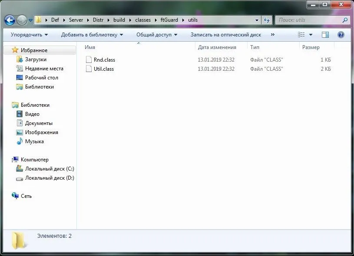354x256 pixels.
Task: Go back with the blue Back arrow
Action: pos(10,20)
